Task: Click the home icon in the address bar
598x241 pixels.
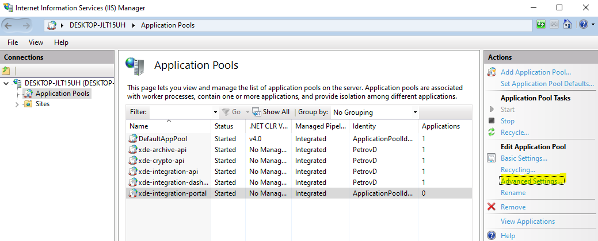Action: click(x=567, y=25)
